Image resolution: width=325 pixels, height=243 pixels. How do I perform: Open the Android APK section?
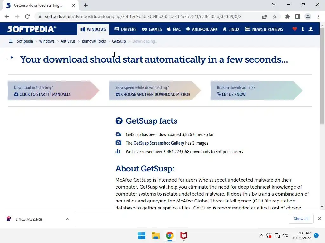[202, 29]
